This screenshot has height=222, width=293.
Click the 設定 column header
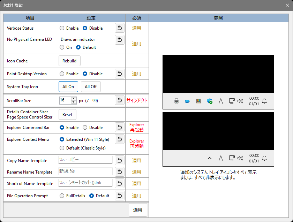(x=91, y=18)
